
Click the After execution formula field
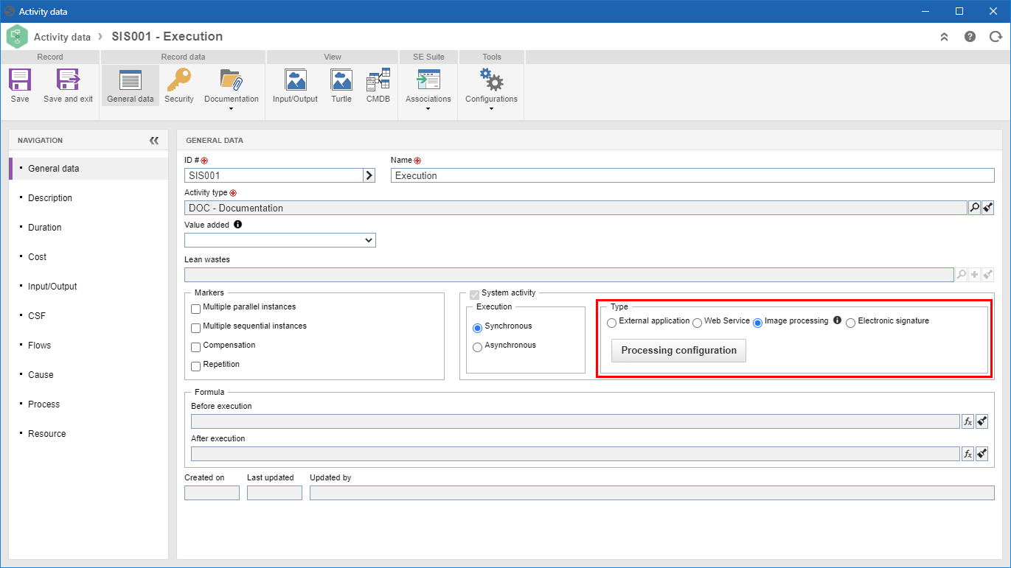pos(575,454)
